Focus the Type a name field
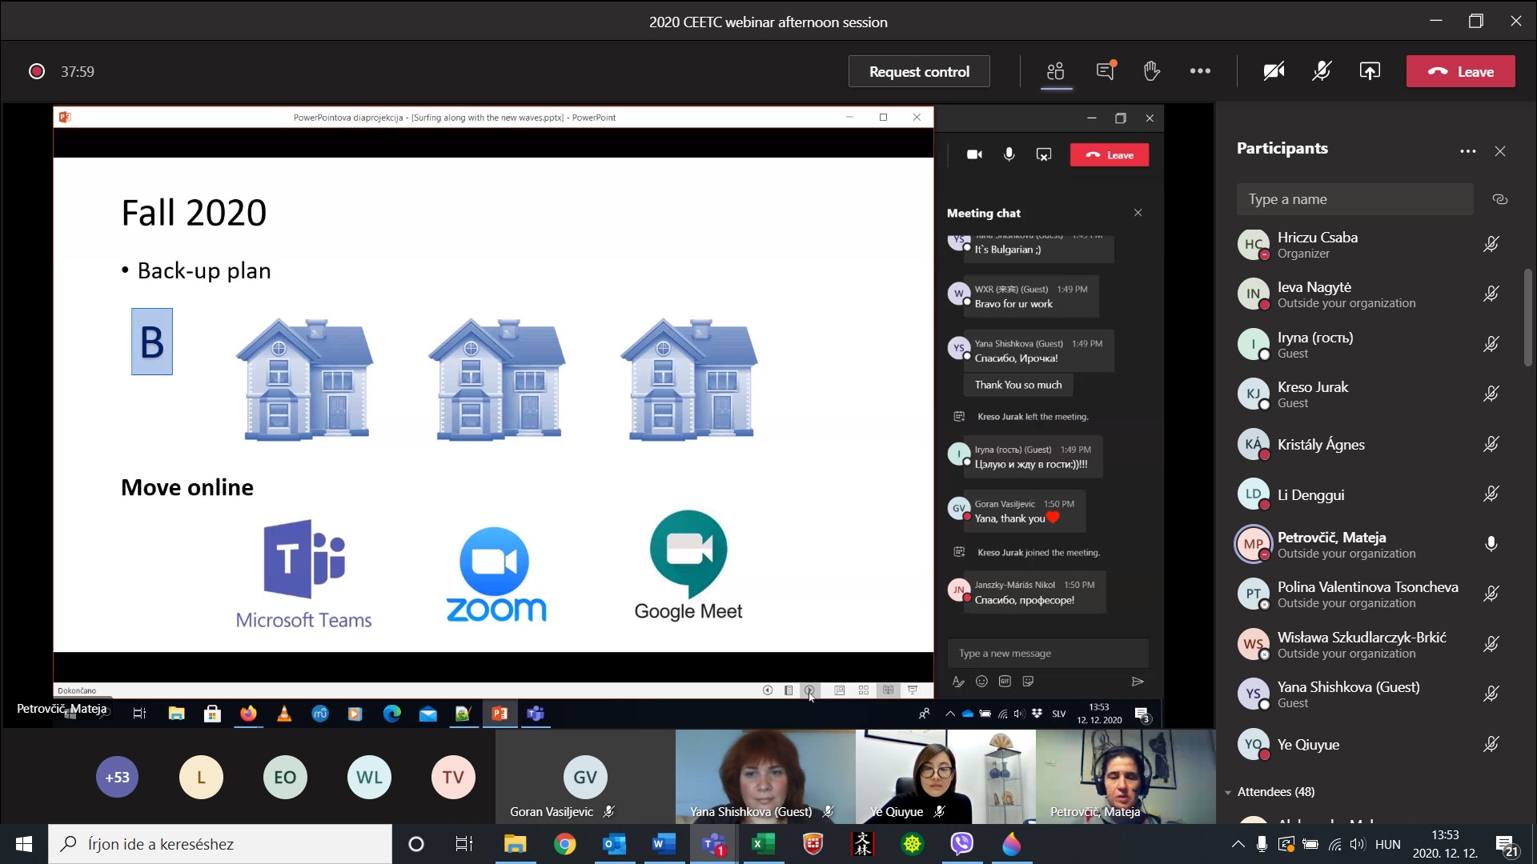The image size is (1537, 864). (1354, 199)
